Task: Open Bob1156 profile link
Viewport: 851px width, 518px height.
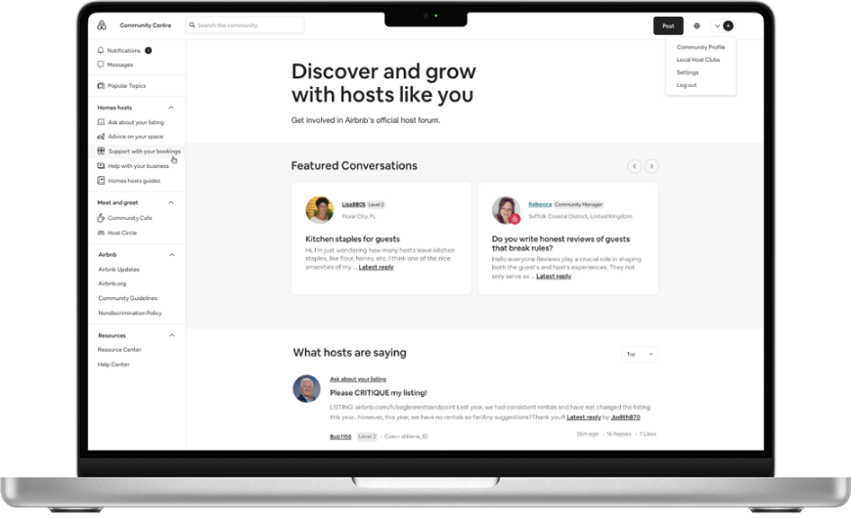Action: [x=340, y=436]
